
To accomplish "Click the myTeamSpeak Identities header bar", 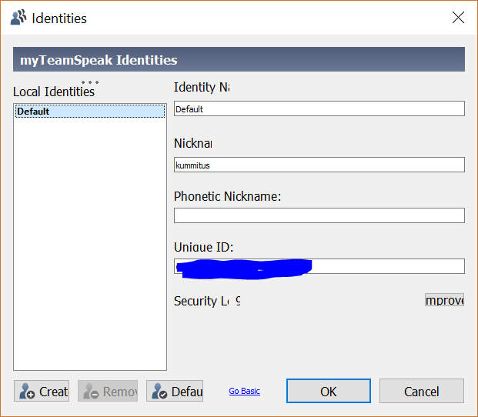I will tap(239, 60).
